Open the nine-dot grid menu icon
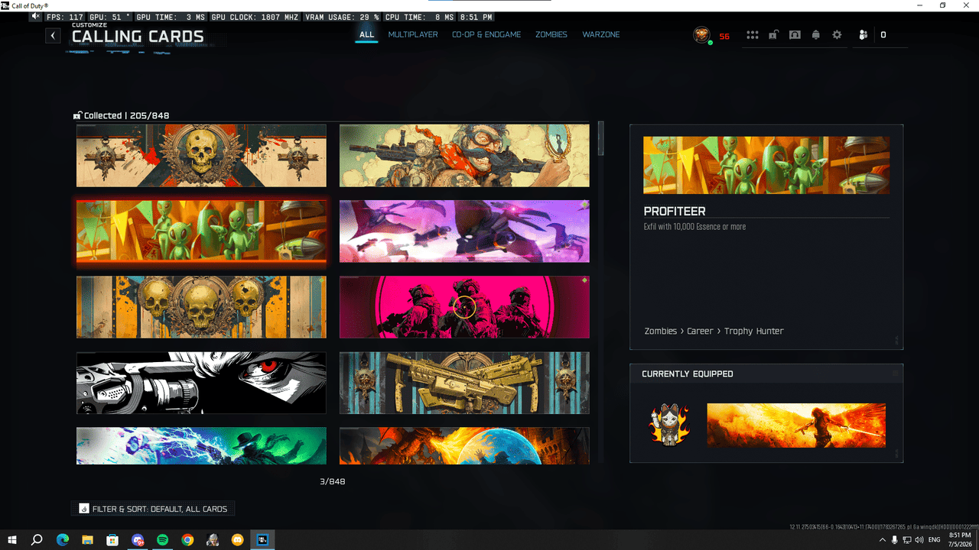The height and width of the screenshot is (550, 979). tap(753, 35)
